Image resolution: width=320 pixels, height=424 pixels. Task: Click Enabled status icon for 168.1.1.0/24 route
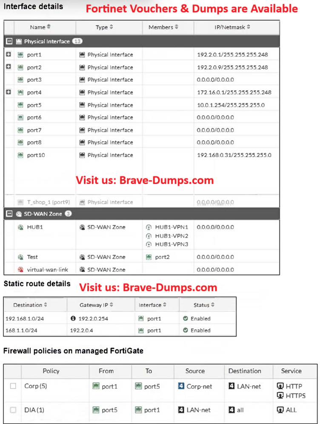[186, 330]
